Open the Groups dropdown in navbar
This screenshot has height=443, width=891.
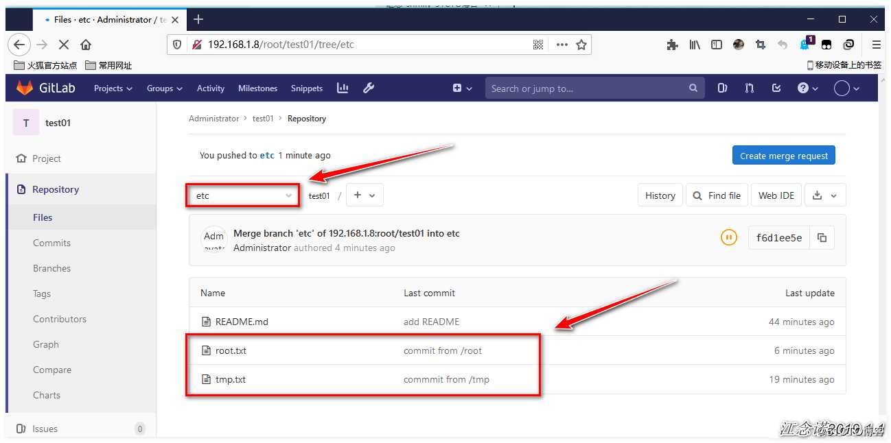165,88
